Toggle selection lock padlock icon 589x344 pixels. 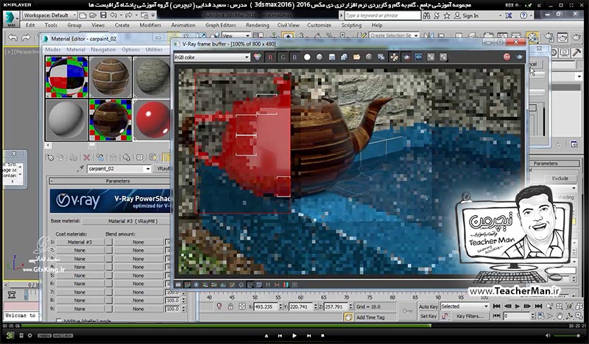point(230,306)
